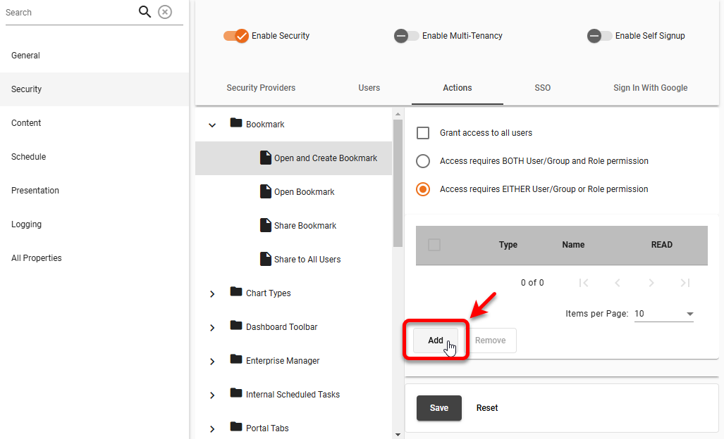
Task: Click the search magnifier icon
Action: tap(145, 12)
